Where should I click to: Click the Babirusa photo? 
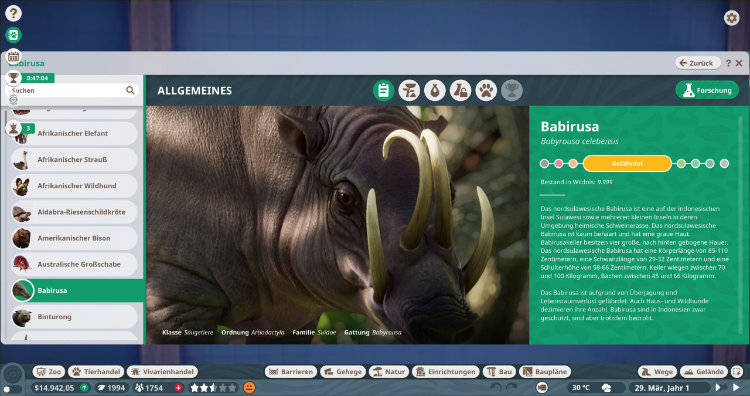point(337,225)
